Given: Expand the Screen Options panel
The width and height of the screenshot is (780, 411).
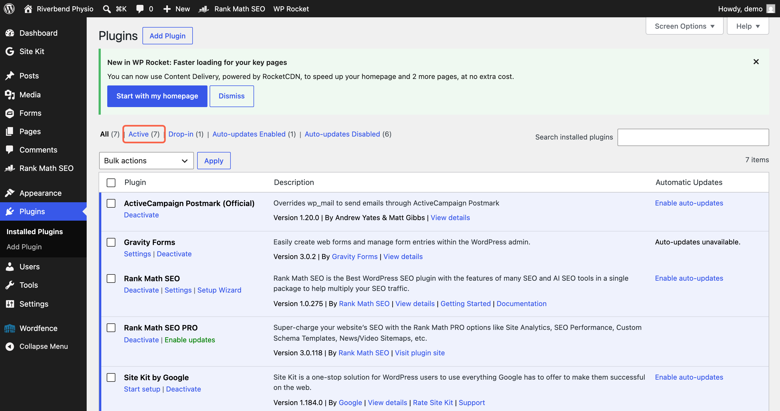Looking at the screenshot, I should tap(684, 26).
